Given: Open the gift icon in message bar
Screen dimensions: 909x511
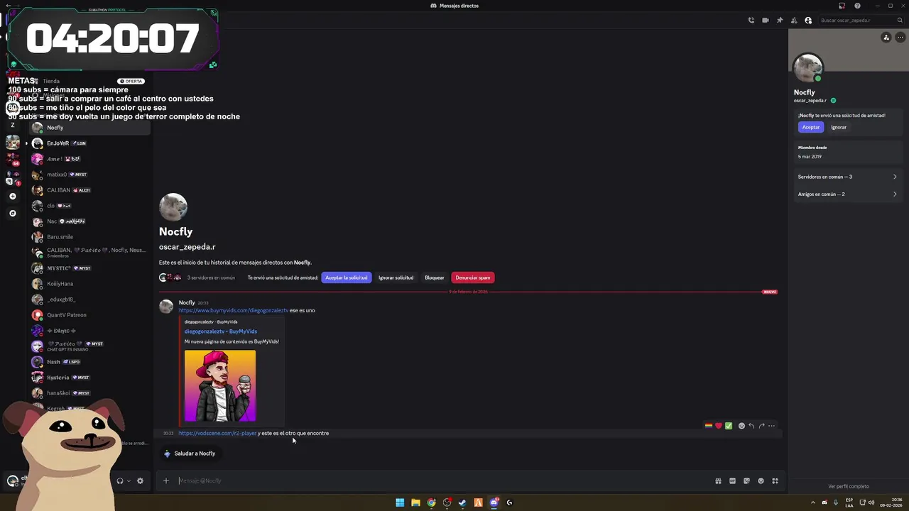Looking at the screenshot, I should pyautogui.click(x=718, y=480).
